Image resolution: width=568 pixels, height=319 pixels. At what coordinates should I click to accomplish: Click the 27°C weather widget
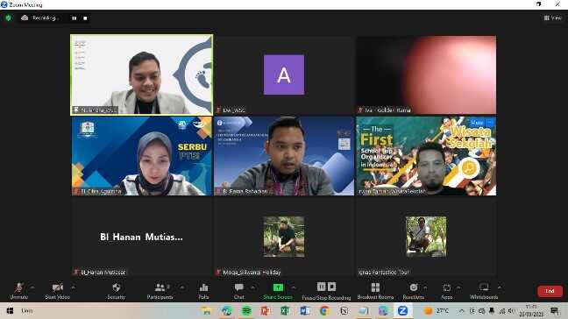[x=437, y=310]
